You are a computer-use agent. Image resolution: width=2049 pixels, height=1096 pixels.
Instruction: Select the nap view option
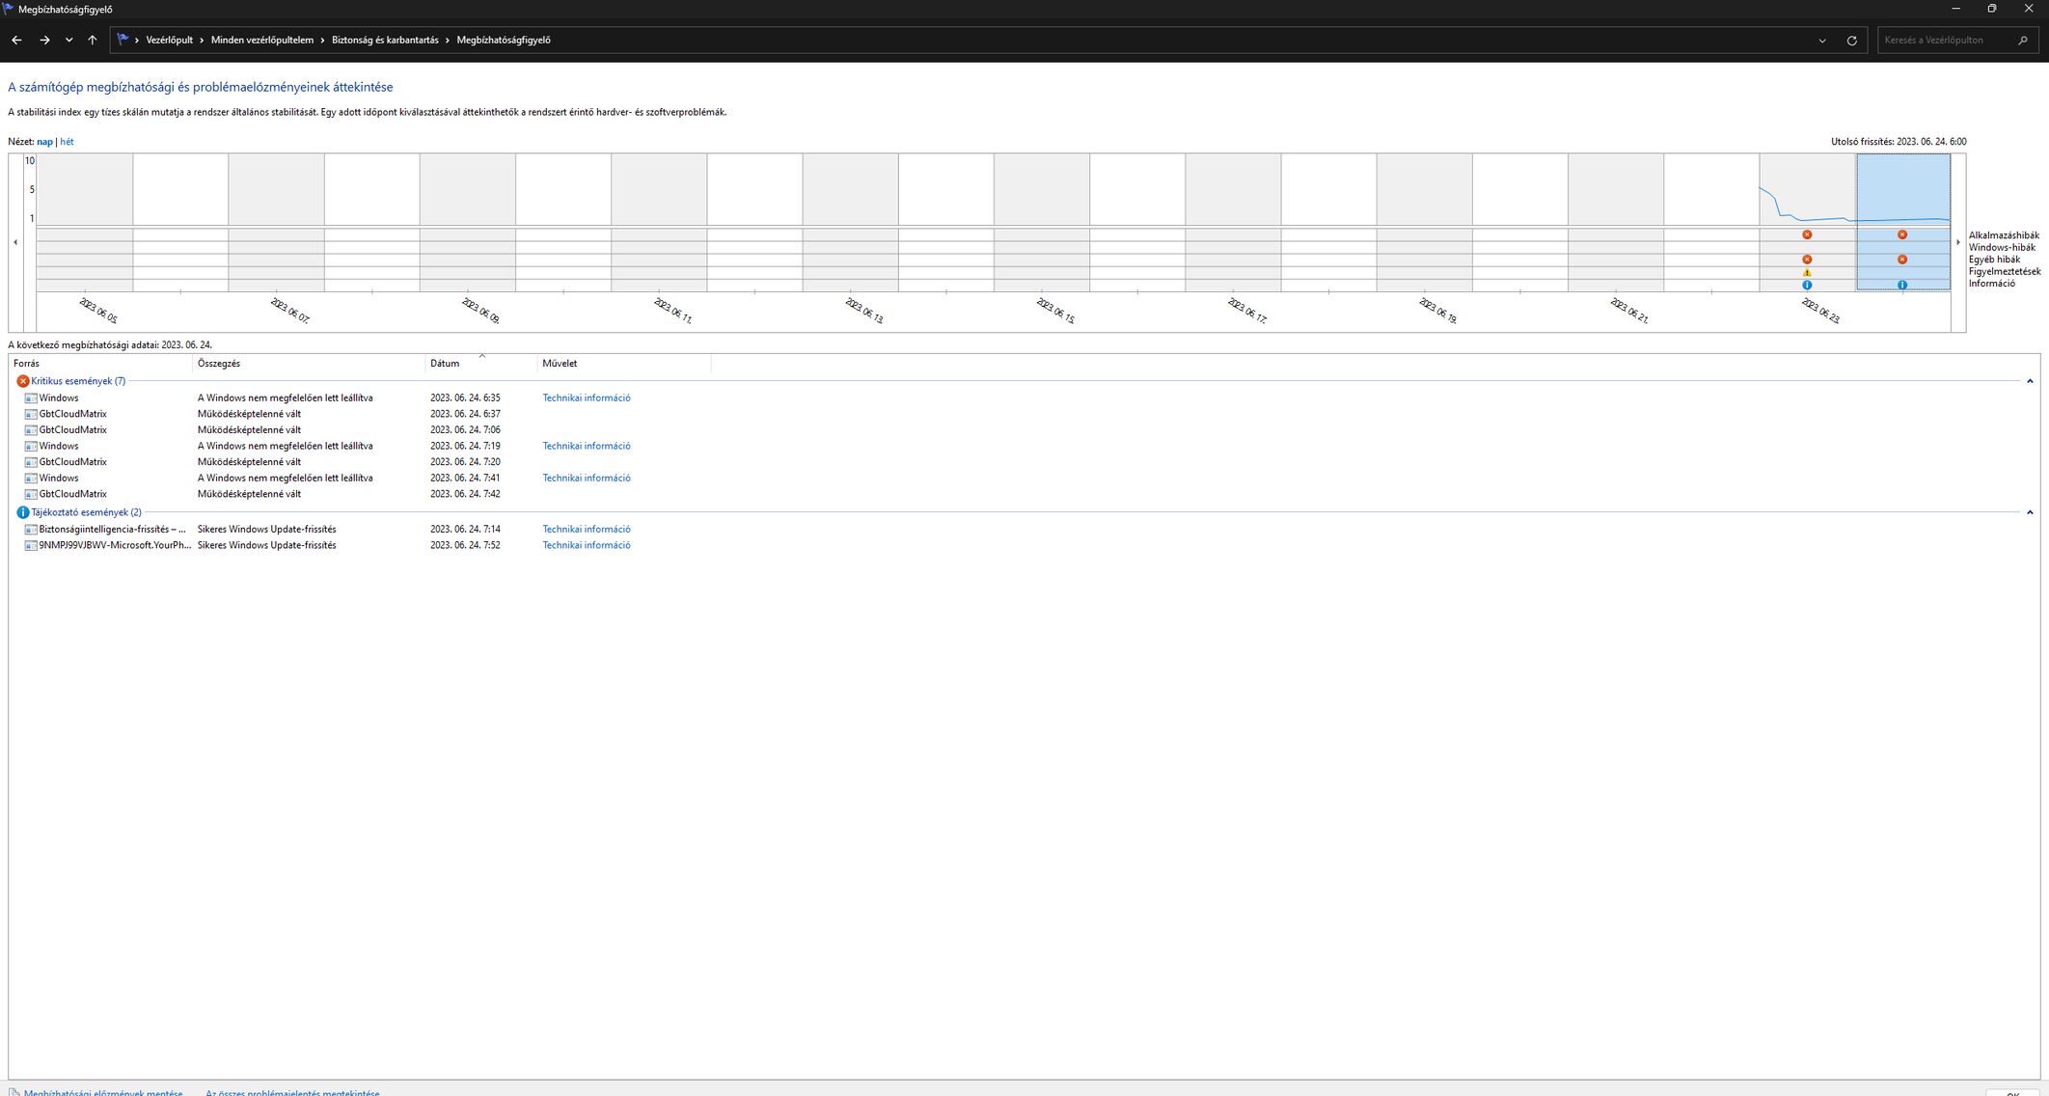pos(44,142)
